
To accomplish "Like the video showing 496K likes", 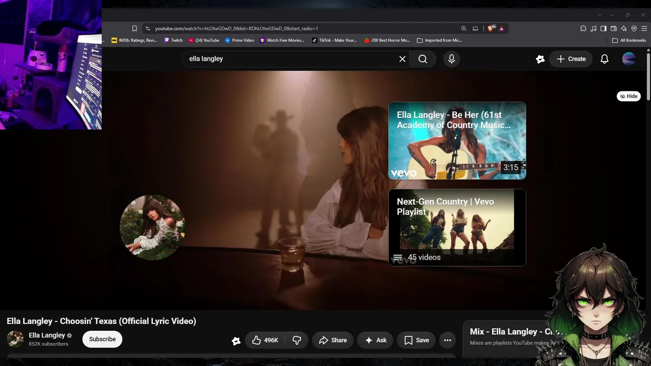I will pyautogui.click(x=265, y=340).
